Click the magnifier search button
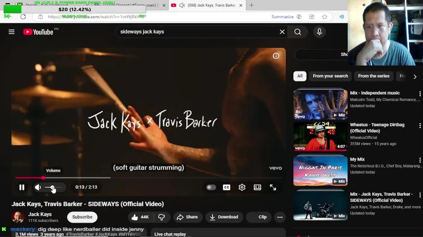 297,32
